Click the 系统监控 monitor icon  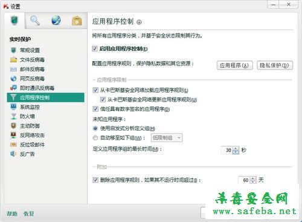[13, 107]
